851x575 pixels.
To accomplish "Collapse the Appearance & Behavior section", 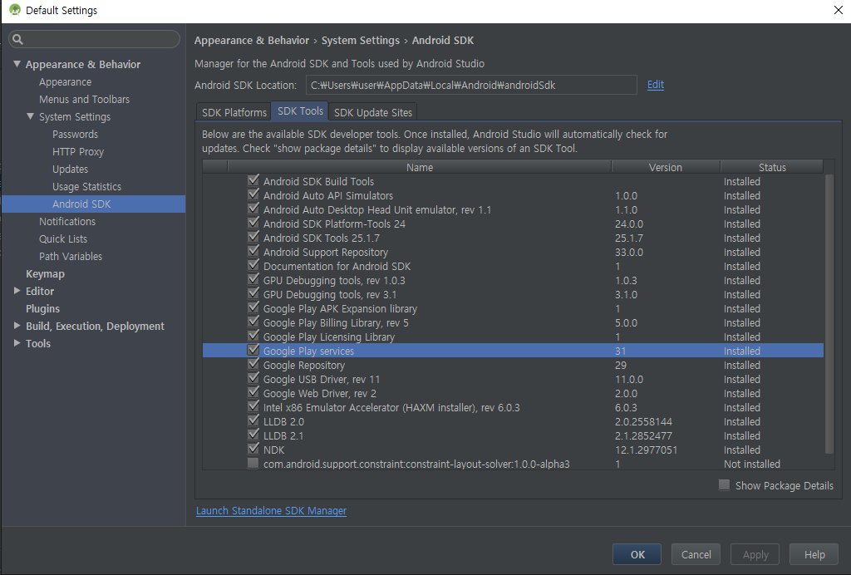I will (x=17, y=64).
